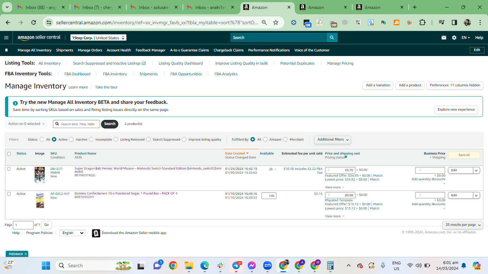Select the Status 'All' radio button
The width and height of the screenshot is (488, 274).
[x=42, y=139]
